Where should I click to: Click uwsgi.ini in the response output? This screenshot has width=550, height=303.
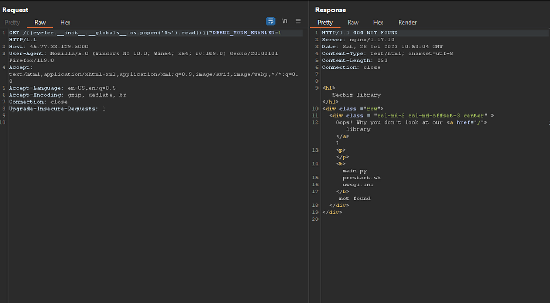point(358,184)
